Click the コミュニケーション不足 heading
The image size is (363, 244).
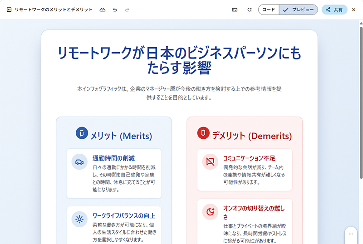pos(249,158)
